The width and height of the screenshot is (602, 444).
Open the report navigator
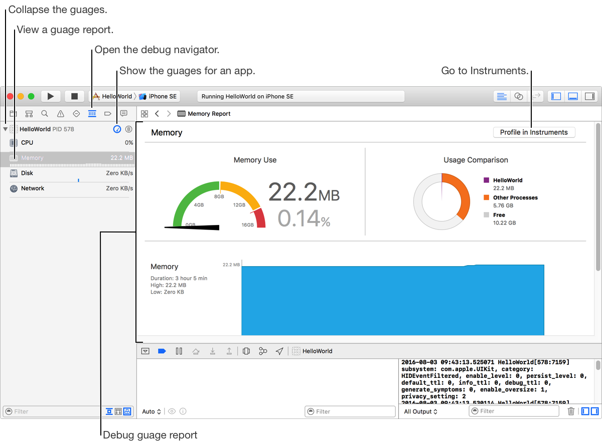coord(123,114)
